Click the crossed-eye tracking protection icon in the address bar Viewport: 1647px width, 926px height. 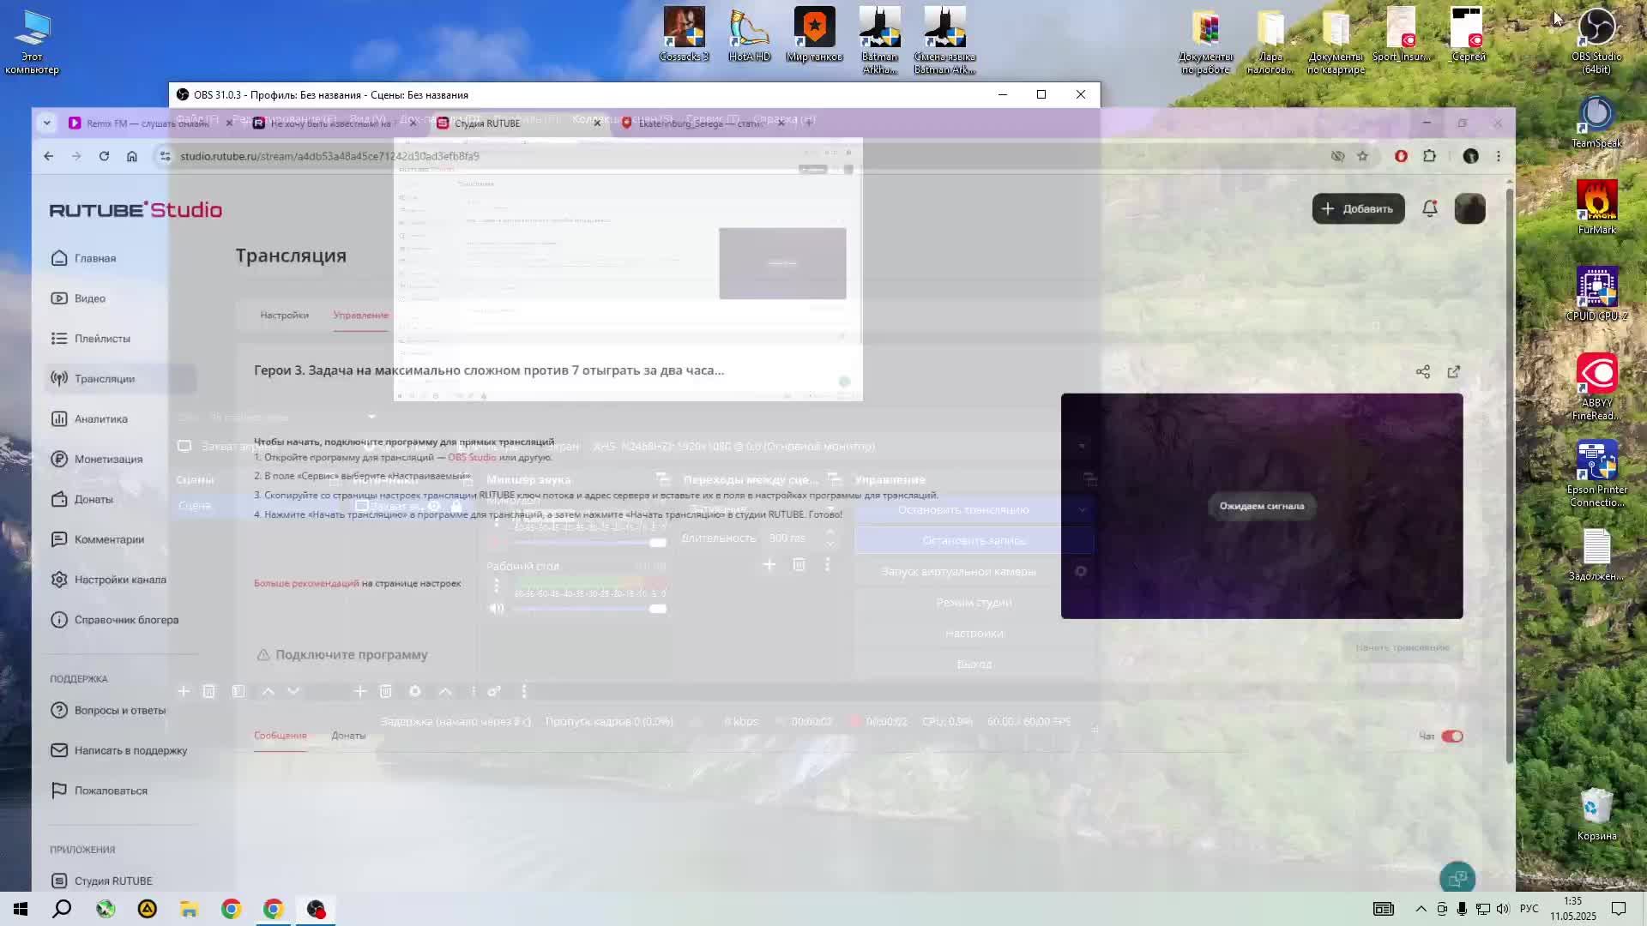click(x=1337, y=156)
